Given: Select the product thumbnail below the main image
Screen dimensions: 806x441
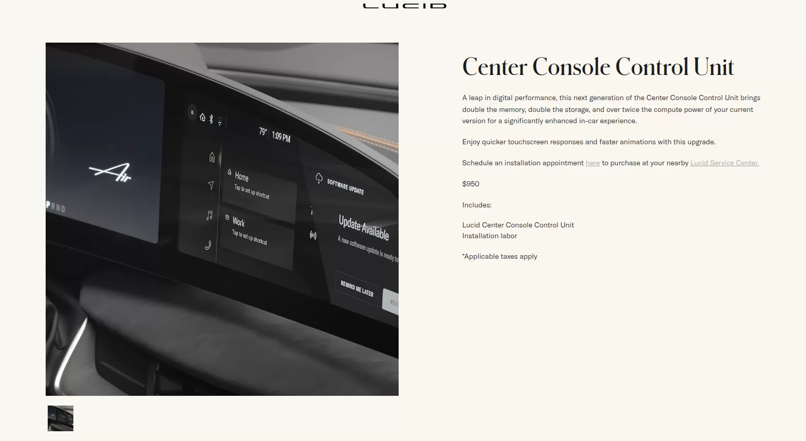Looking at the screenshot, I should click(x=61, y=418).
